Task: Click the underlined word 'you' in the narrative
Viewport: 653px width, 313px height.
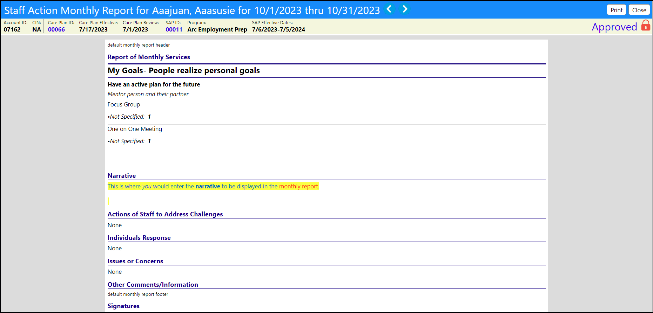Action: [x=147, y=186]
